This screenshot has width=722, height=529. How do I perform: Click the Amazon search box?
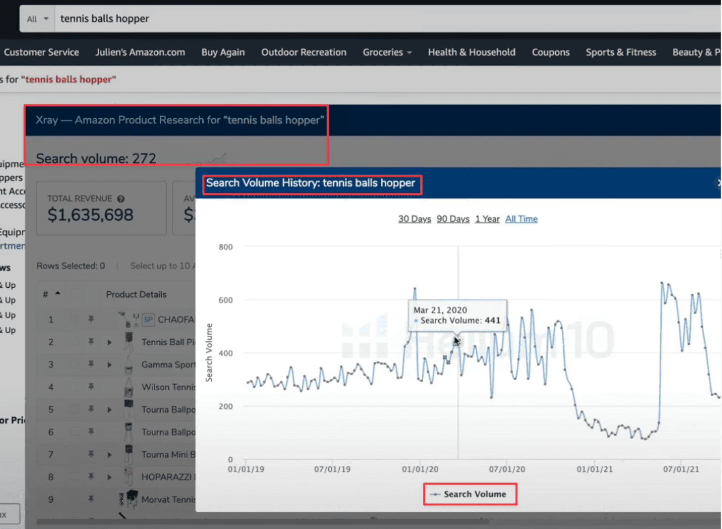click(388, 19)
